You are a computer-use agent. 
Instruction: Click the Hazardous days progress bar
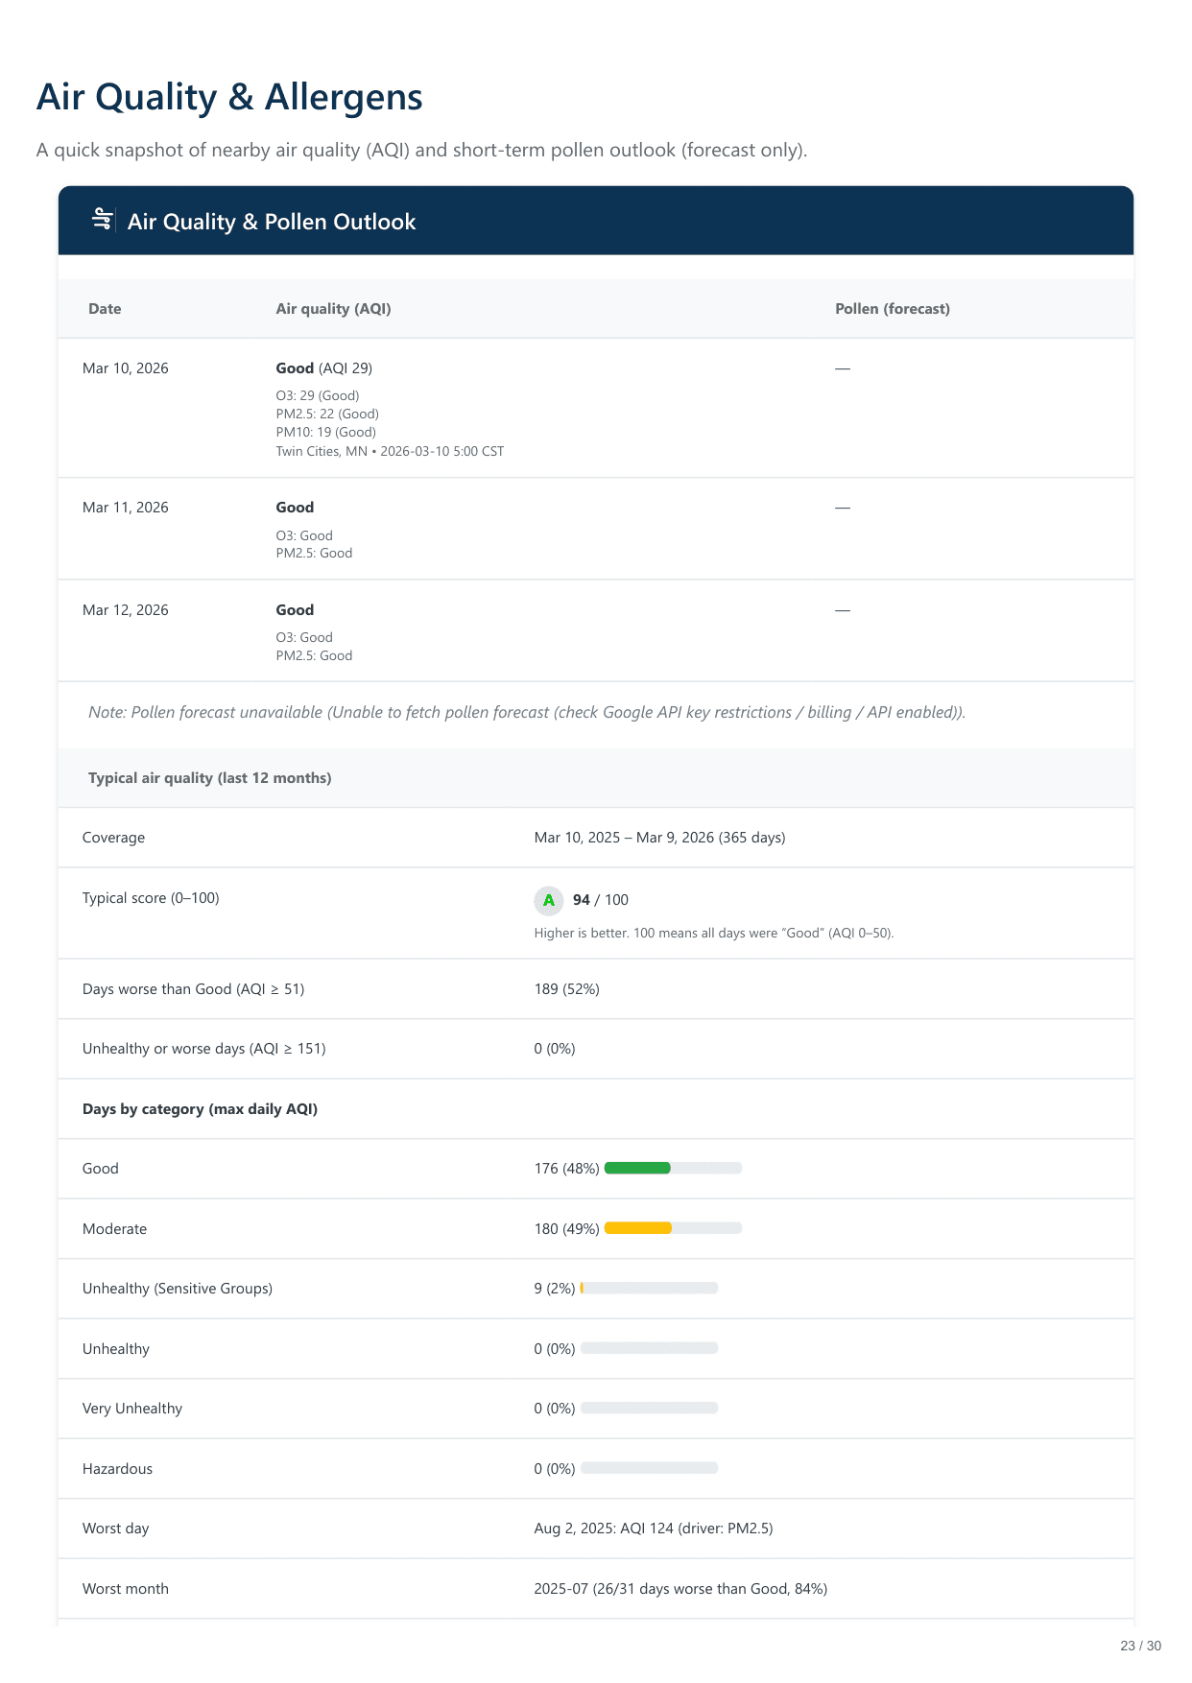649,1468
